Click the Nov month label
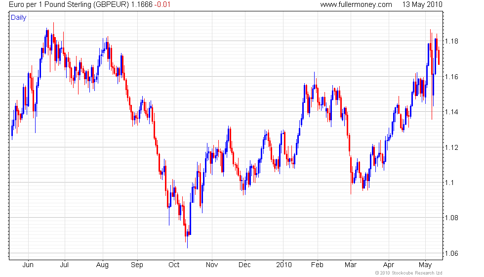Screen dimensions: 484x277 [212, 265]
